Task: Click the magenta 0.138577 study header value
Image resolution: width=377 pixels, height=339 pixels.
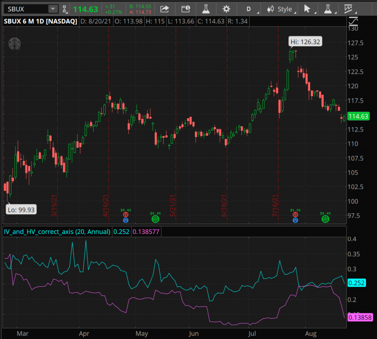Action: click(x=146, y=232)
